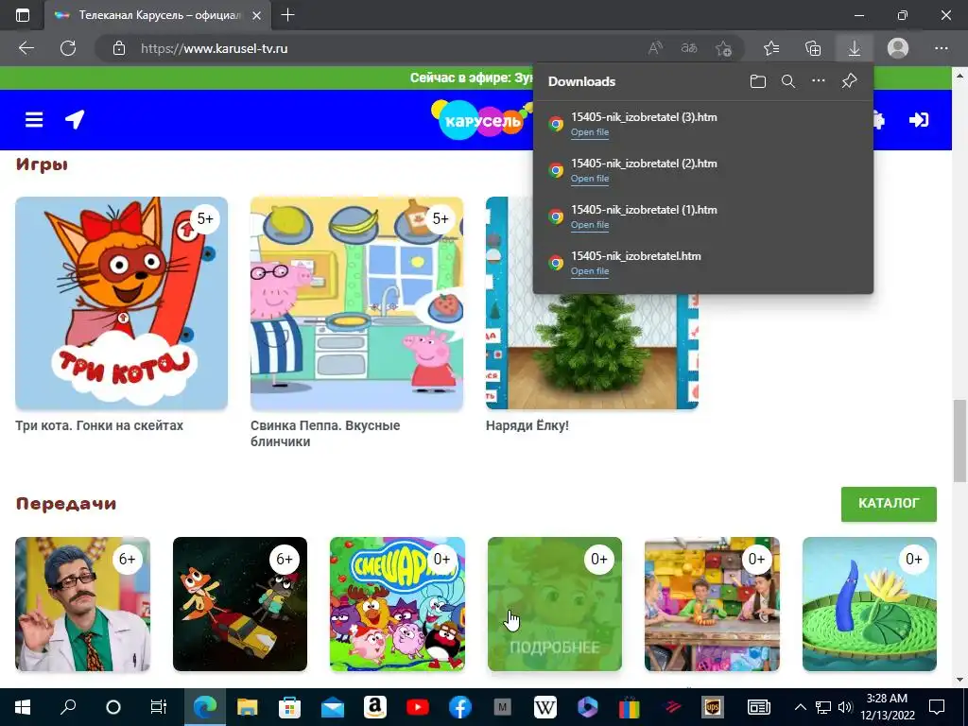This screenshot has height=726, width=968.
Task: Open Mail app from taskbar
Action: coord(332,707)
